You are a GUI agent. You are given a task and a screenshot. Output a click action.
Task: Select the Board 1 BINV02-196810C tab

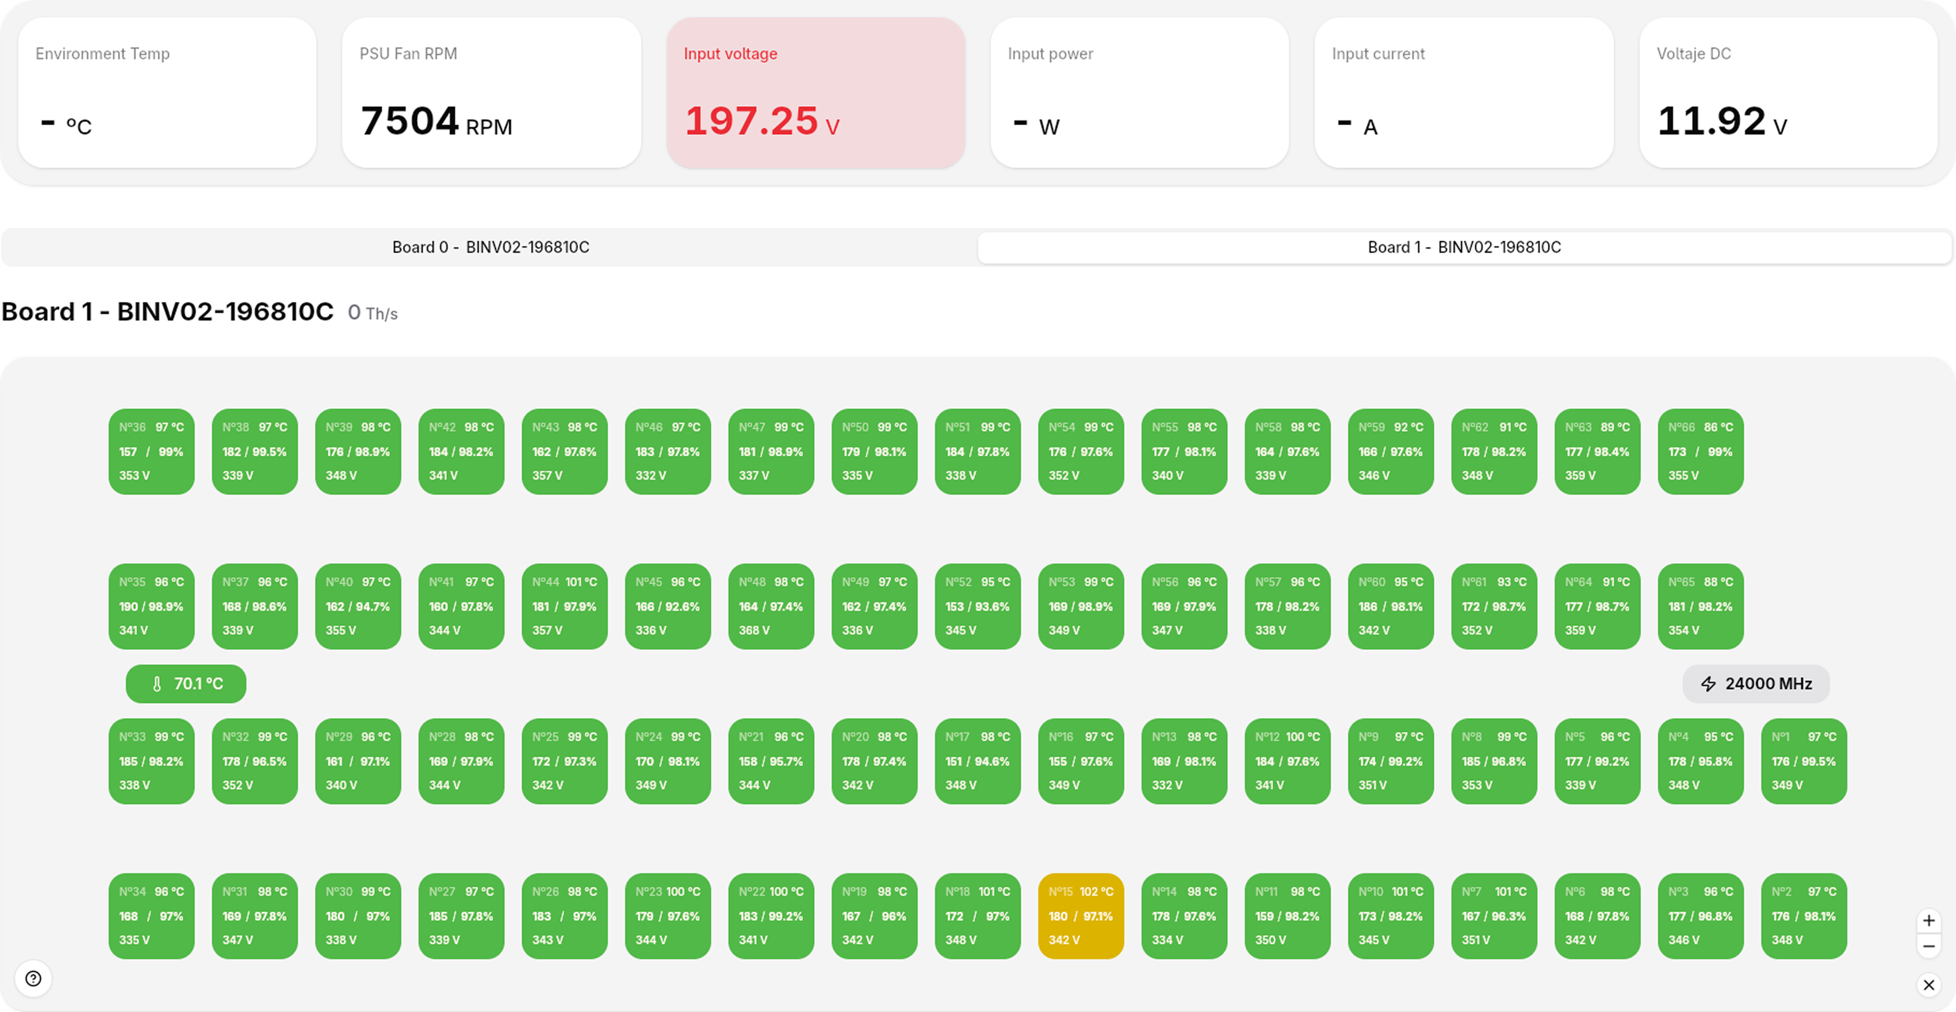click(x=1464, y=247)
